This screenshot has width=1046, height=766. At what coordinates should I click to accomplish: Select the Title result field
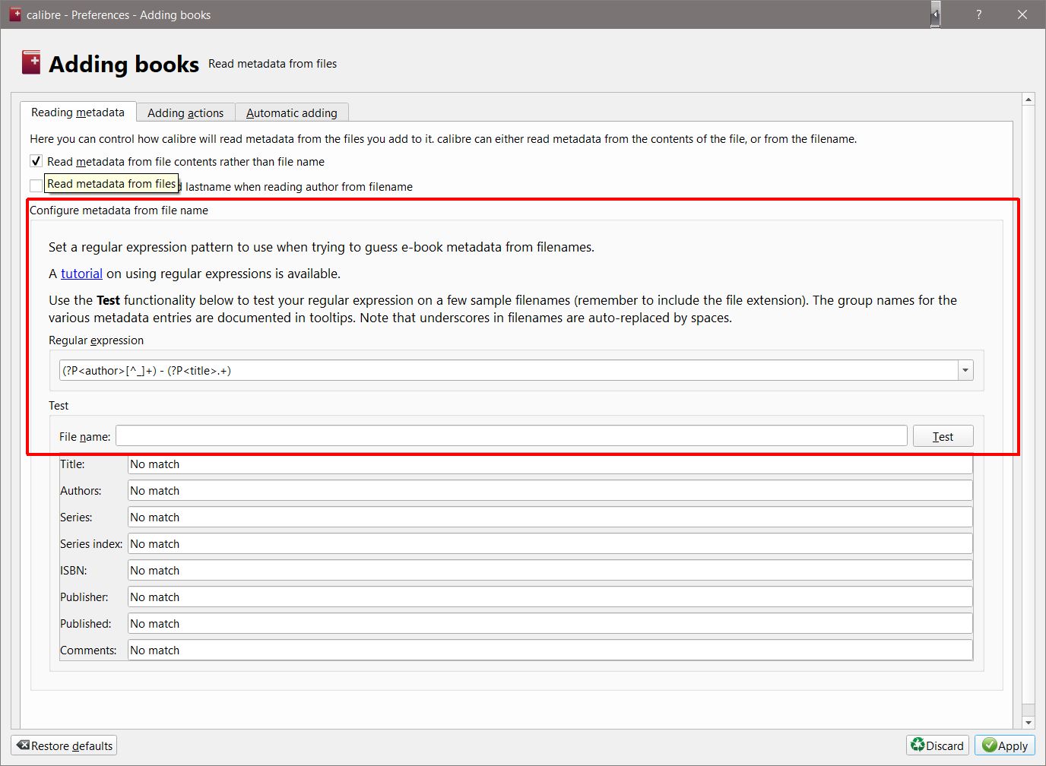(550, 464)
